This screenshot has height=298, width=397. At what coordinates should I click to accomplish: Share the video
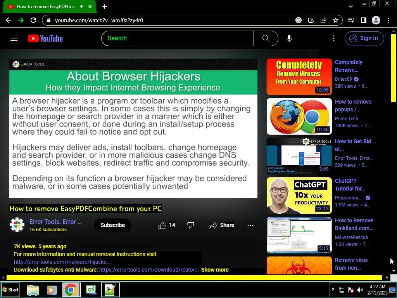point(222,225)
